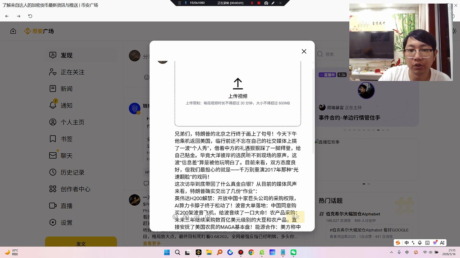This screenshot has width=460, height=258.
Task: Click the post author avatar in dialog
Action: click(163, 62)
